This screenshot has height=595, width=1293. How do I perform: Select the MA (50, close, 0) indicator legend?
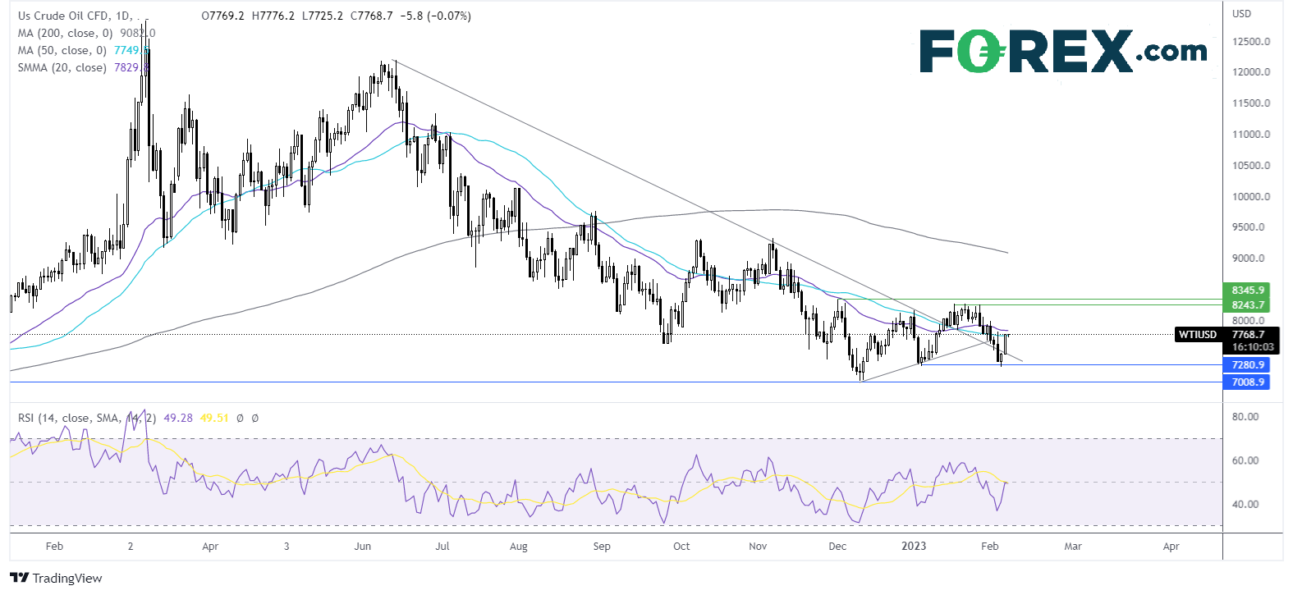point(62,50)
